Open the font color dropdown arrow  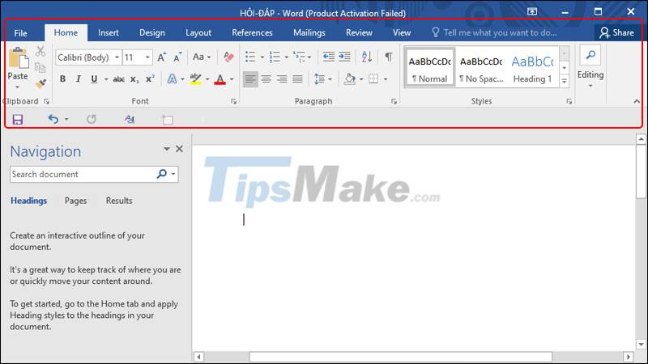(x=232, y=79)
